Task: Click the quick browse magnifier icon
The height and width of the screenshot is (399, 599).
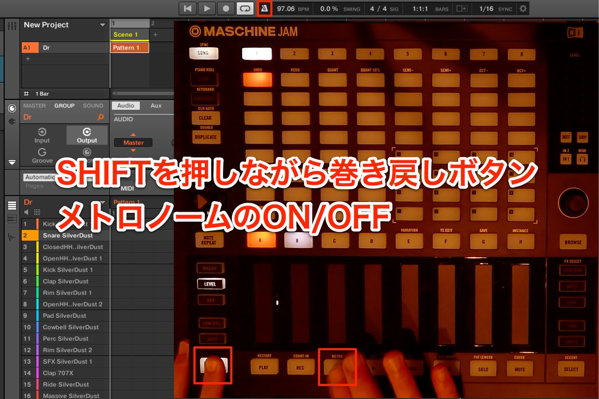Action: pos(101,117)
